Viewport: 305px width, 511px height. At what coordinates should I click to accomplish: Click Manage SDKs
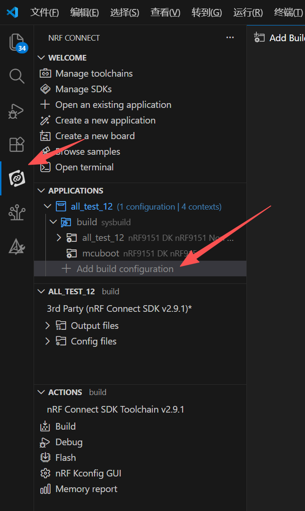coord(83,89)
